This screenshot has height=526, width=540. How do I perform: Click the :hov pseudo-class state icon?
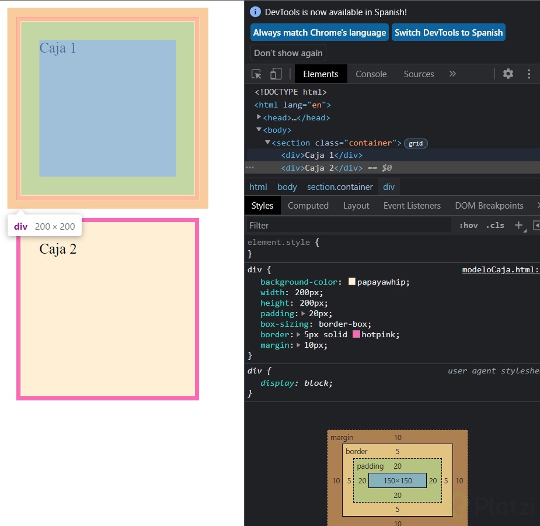[x=468, y=225]
